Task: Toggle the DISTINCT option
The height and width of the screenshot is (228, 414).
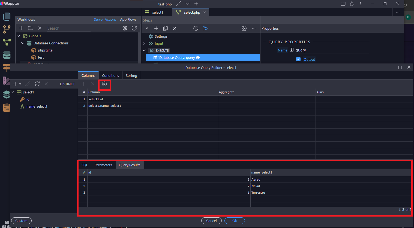Action: pyautogui.click(x=67, y=84)
